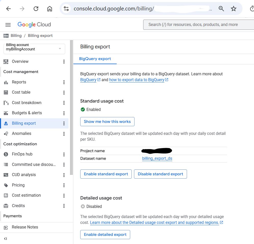Screen dimensions: 254x244
Task: Click the Billing export breadcrumb text
Action: [x=40, y=36]
